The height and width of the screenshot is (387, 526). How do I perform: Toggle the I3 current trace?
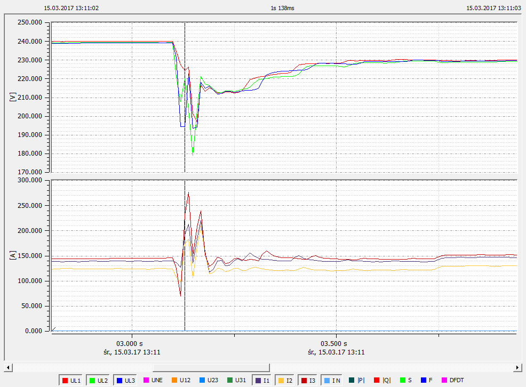(x=308, y=380)
